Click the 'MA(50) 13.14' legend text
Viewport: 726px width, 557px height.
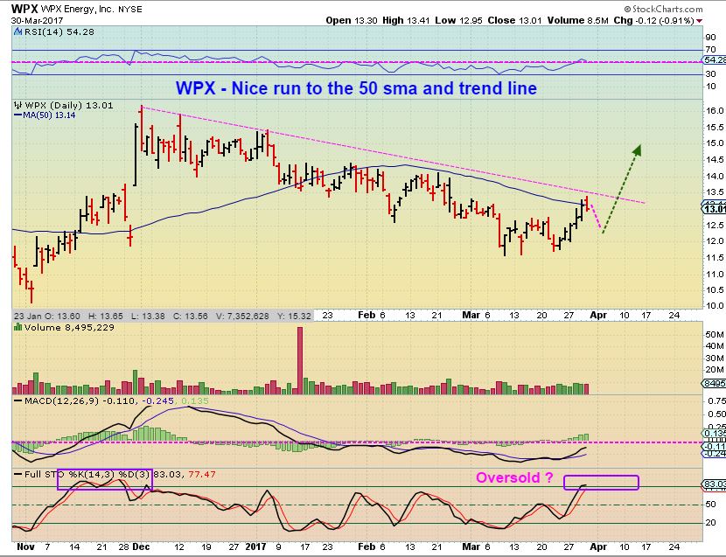point(49,115)
